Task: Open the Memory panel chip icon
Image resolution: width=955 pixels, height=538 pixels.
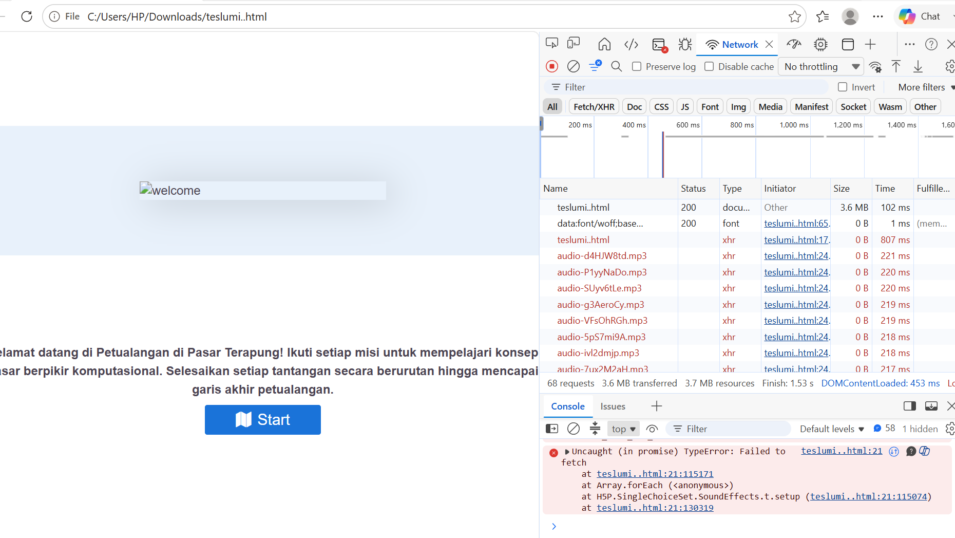Action: [820, 44]
